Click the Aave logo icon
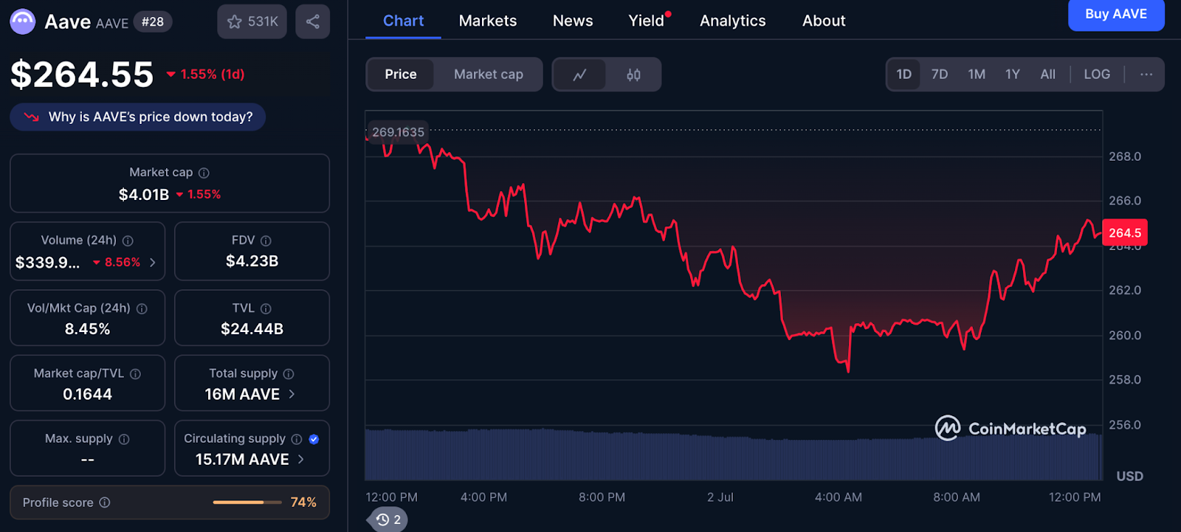This screenshot has height=532, width=1181. coord(22,21)
